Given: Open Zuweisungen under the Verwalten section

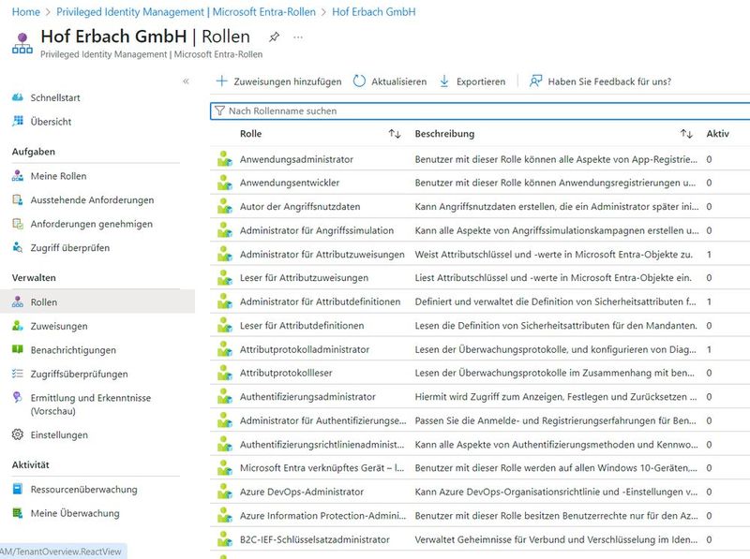Looking at the screenshot, I should pos(58,325).
